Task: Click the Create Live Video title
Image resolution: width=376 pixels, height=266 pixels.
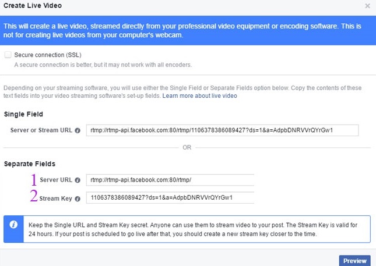Action: [34, 6]
